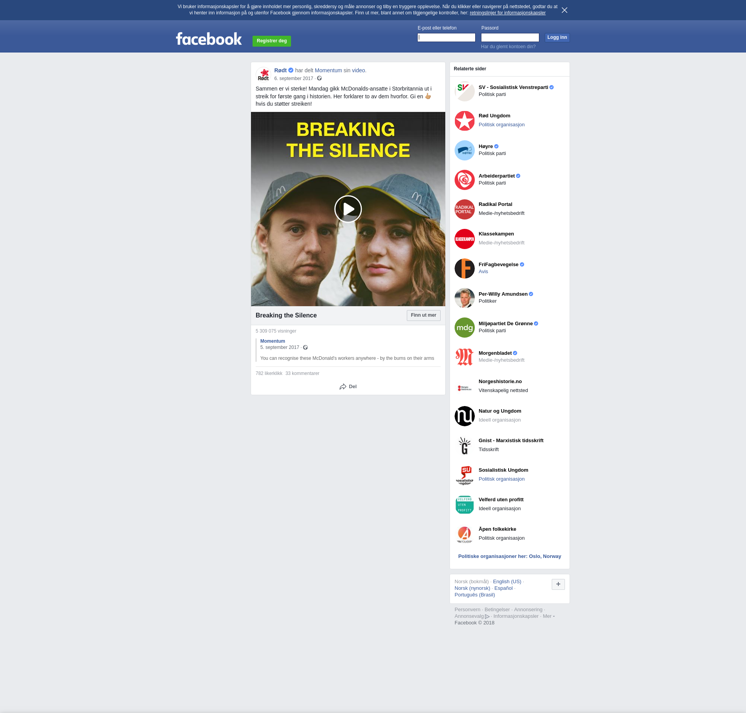Image resolution: width=746 pixels, height=713 pixels.
Task: Focus the Passord input field
Action: coord(510,37)
